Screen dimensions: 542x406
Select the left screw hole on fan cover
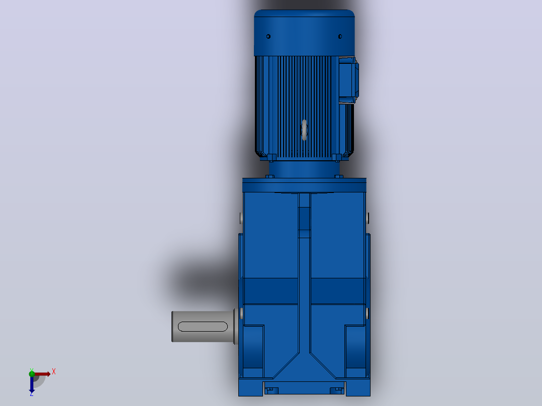click(268, 36)
